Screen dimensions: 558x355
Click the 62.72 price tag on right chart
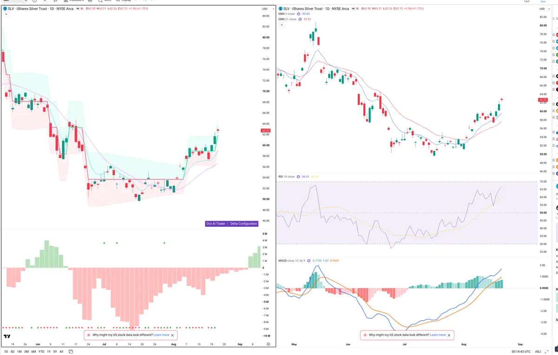[x=543, y=100]
